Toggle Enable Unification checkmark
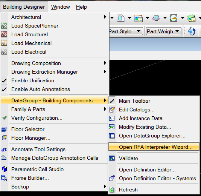The image size is (201, 196). (x=4, y=81)
